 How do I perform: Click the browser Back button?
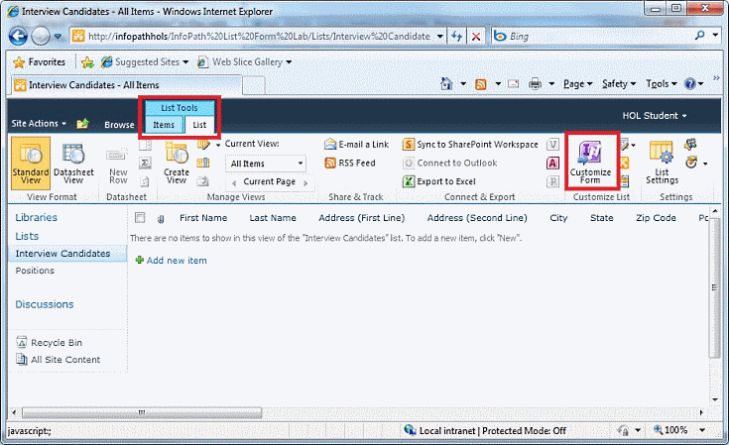(x=18, y=36)
